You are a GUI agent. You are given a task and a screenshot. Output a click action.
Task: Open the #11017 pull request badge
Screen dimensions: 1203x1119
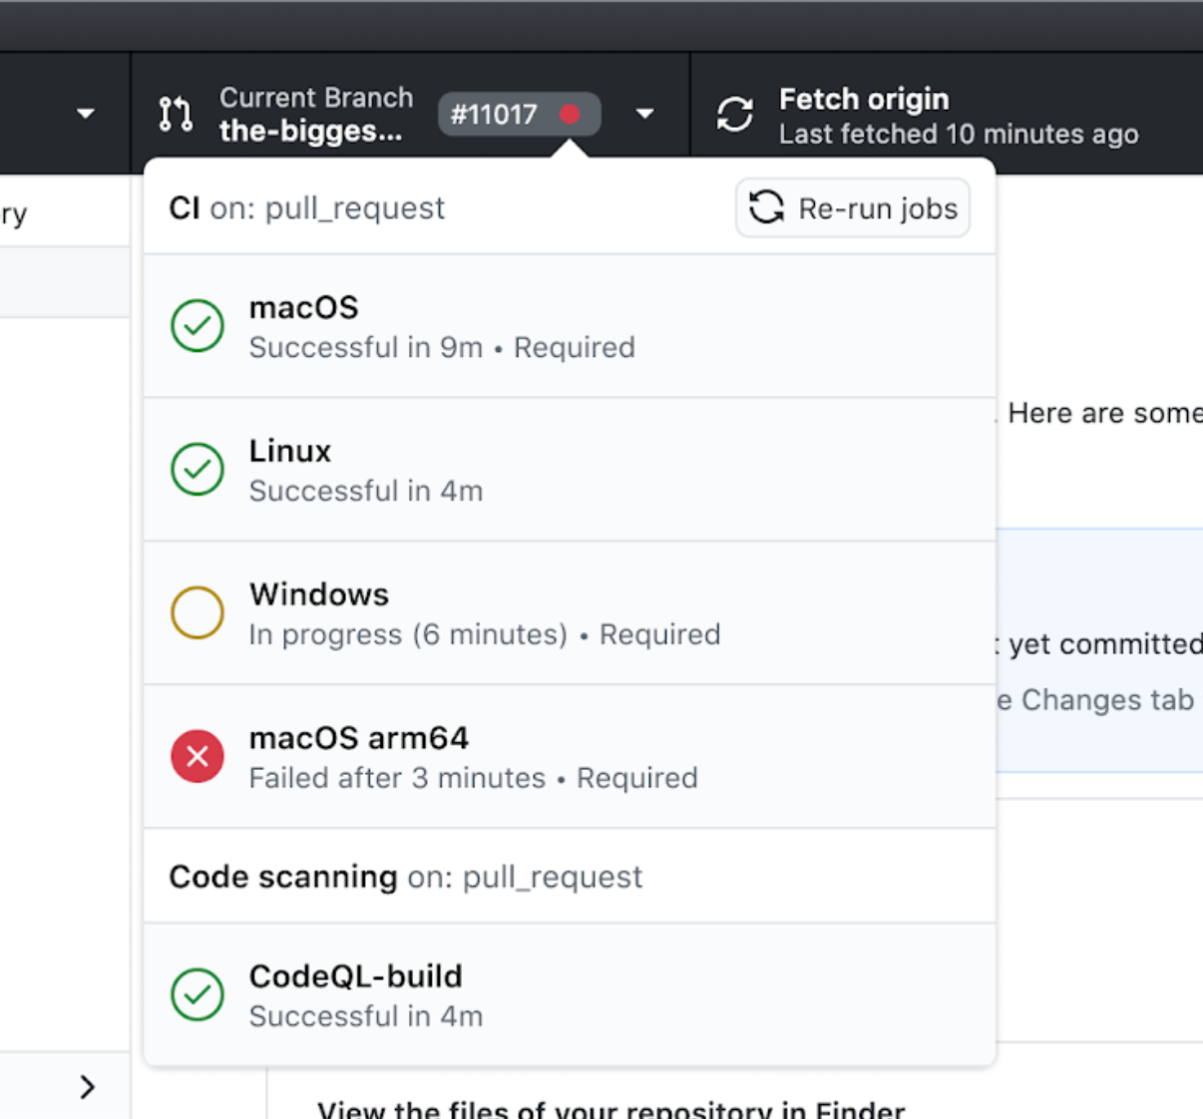pos(495,114)
